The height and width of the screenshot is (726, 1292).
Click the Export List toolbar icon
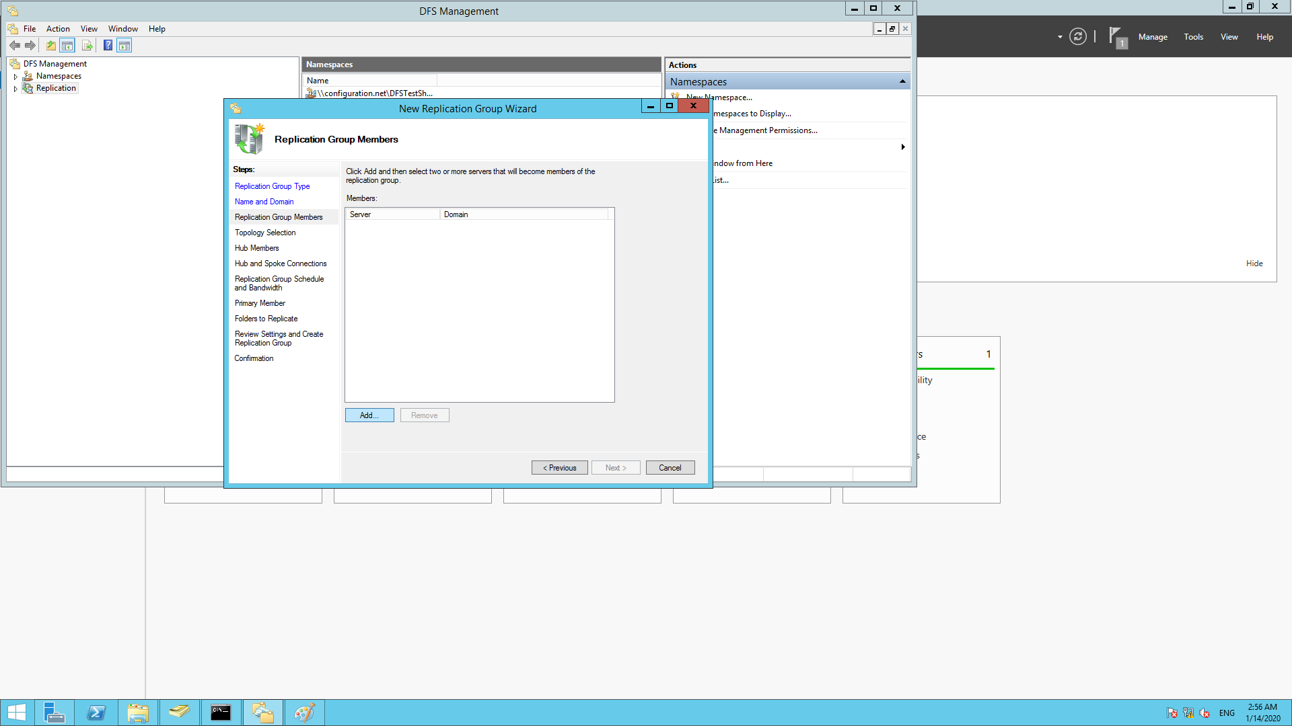(x=87, y=45)
